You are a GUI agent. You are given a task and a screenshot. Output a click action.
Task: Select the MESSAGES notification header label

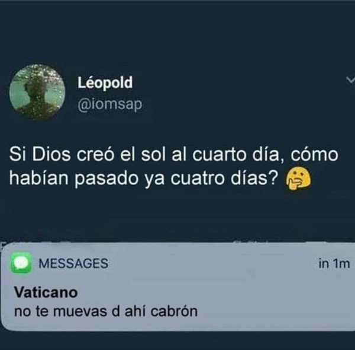click(x=73, y=263)
